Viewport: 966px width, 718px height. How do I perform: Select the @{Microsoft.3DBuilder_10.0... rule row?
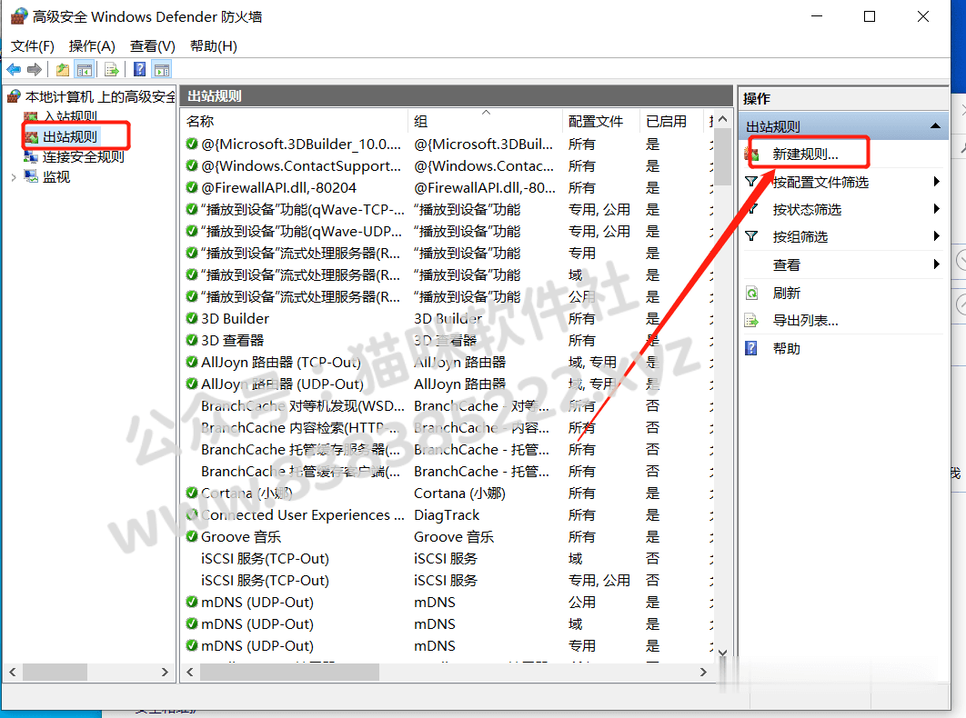[x=447, y=145]
